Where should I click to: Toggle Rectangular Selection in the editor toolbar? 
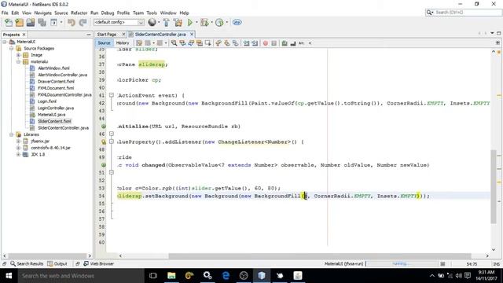coord(207,43)
